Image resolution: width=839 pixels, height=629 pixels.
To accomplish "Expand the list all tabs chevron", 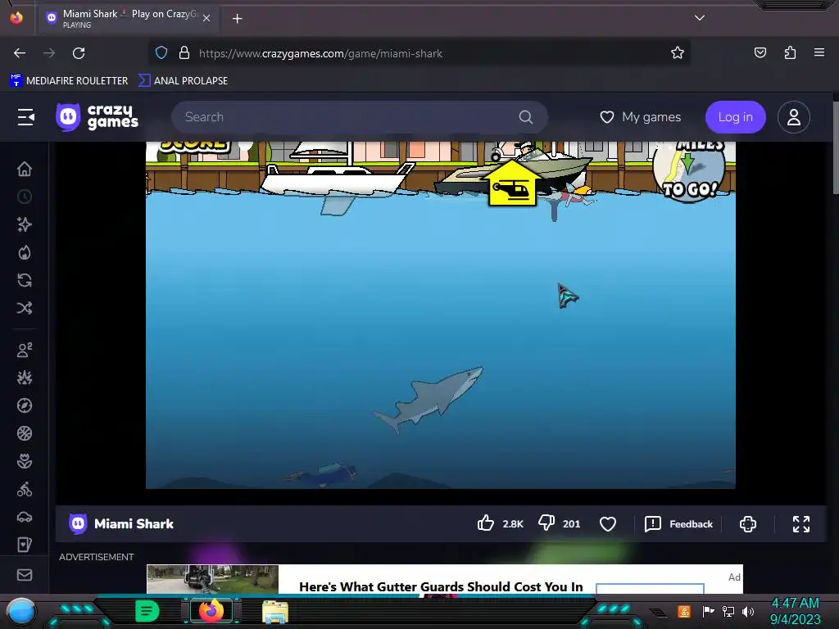I will [x=700, y=18].
